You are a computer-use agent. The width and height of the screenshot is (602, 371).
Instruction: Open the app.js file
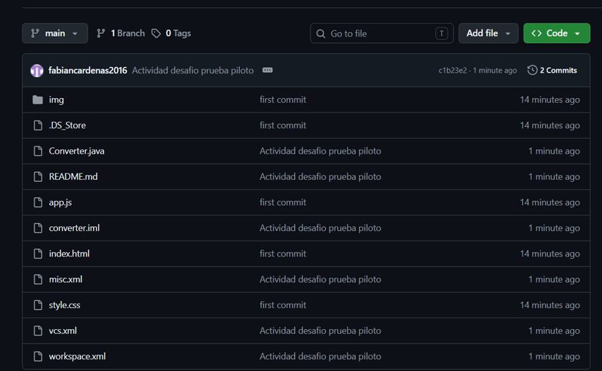pos(60,202)
